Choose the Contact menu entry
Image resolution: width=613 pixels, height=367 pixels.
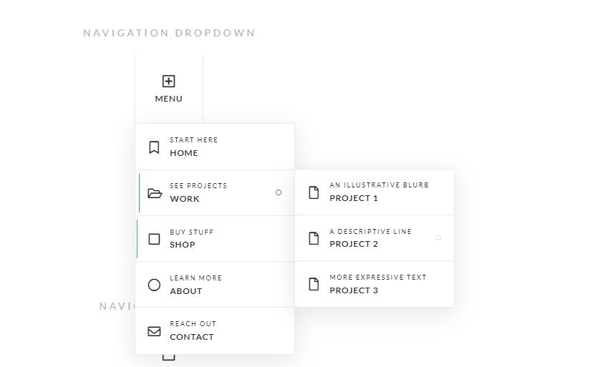192,337
